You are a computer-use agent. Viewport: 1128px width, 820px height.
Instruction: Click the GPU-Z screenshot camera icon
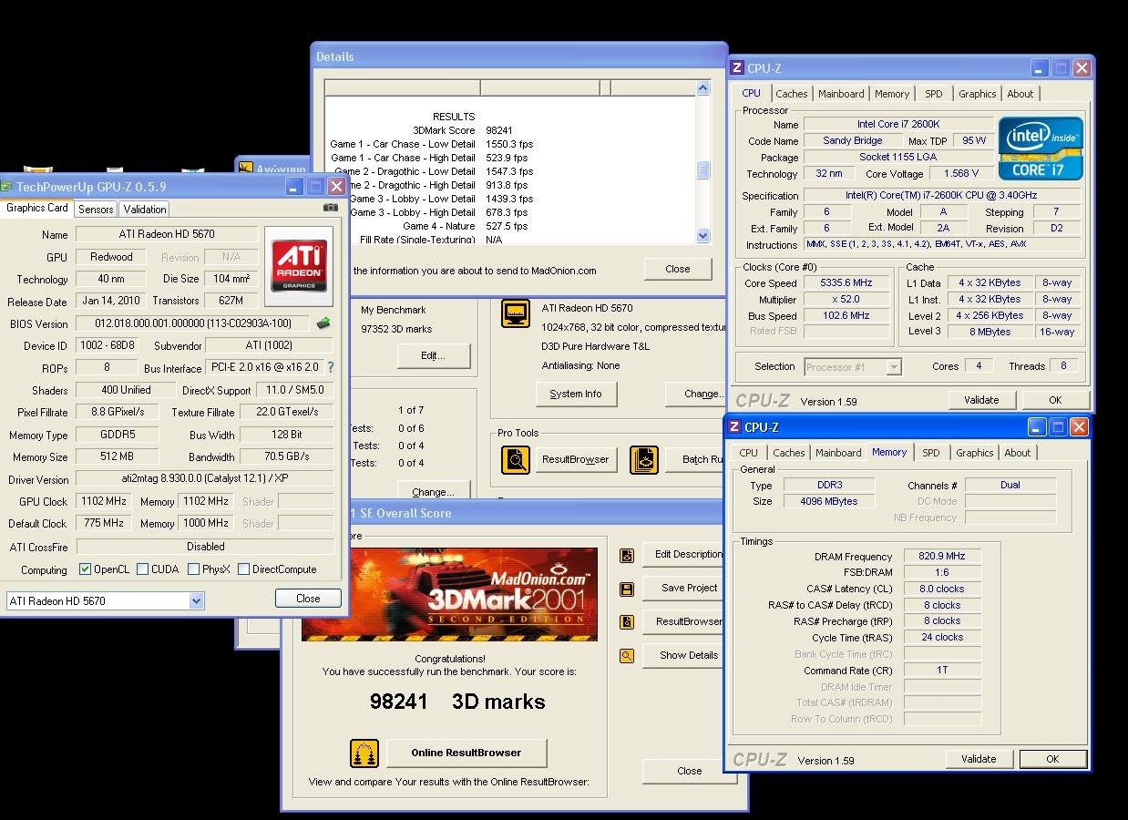330,208
